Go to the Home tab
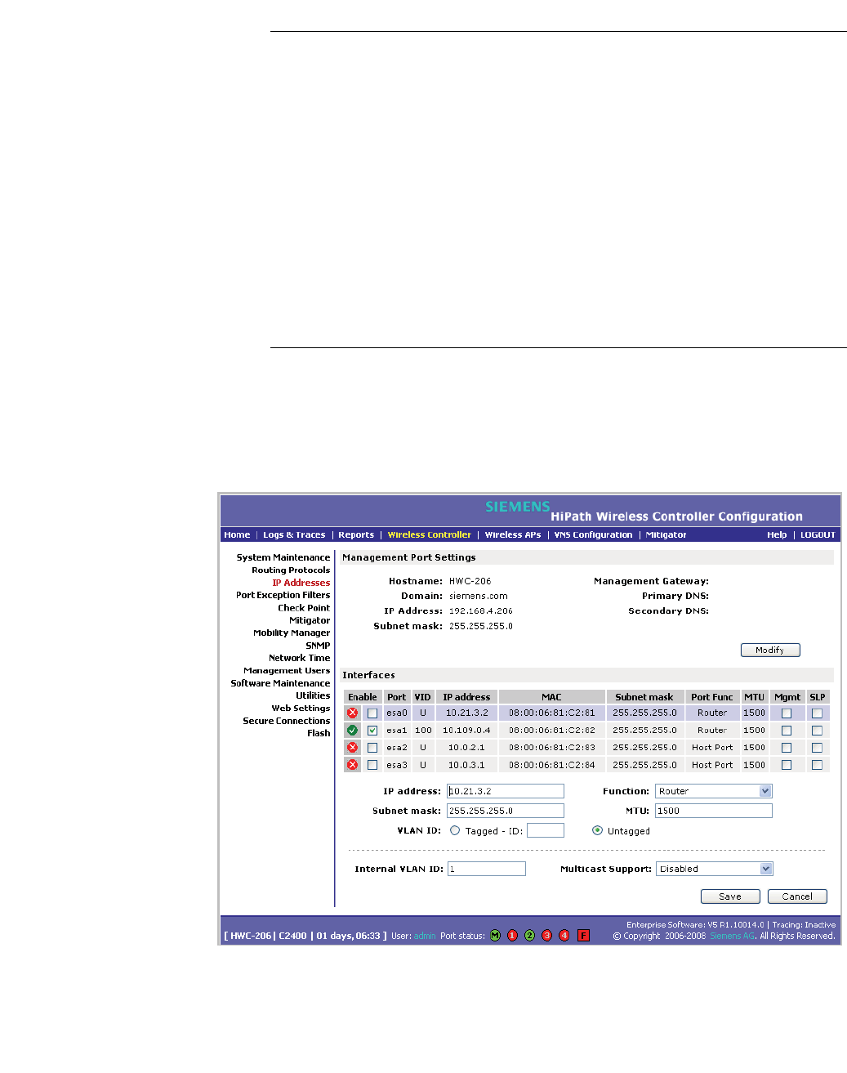 (237, 534)
